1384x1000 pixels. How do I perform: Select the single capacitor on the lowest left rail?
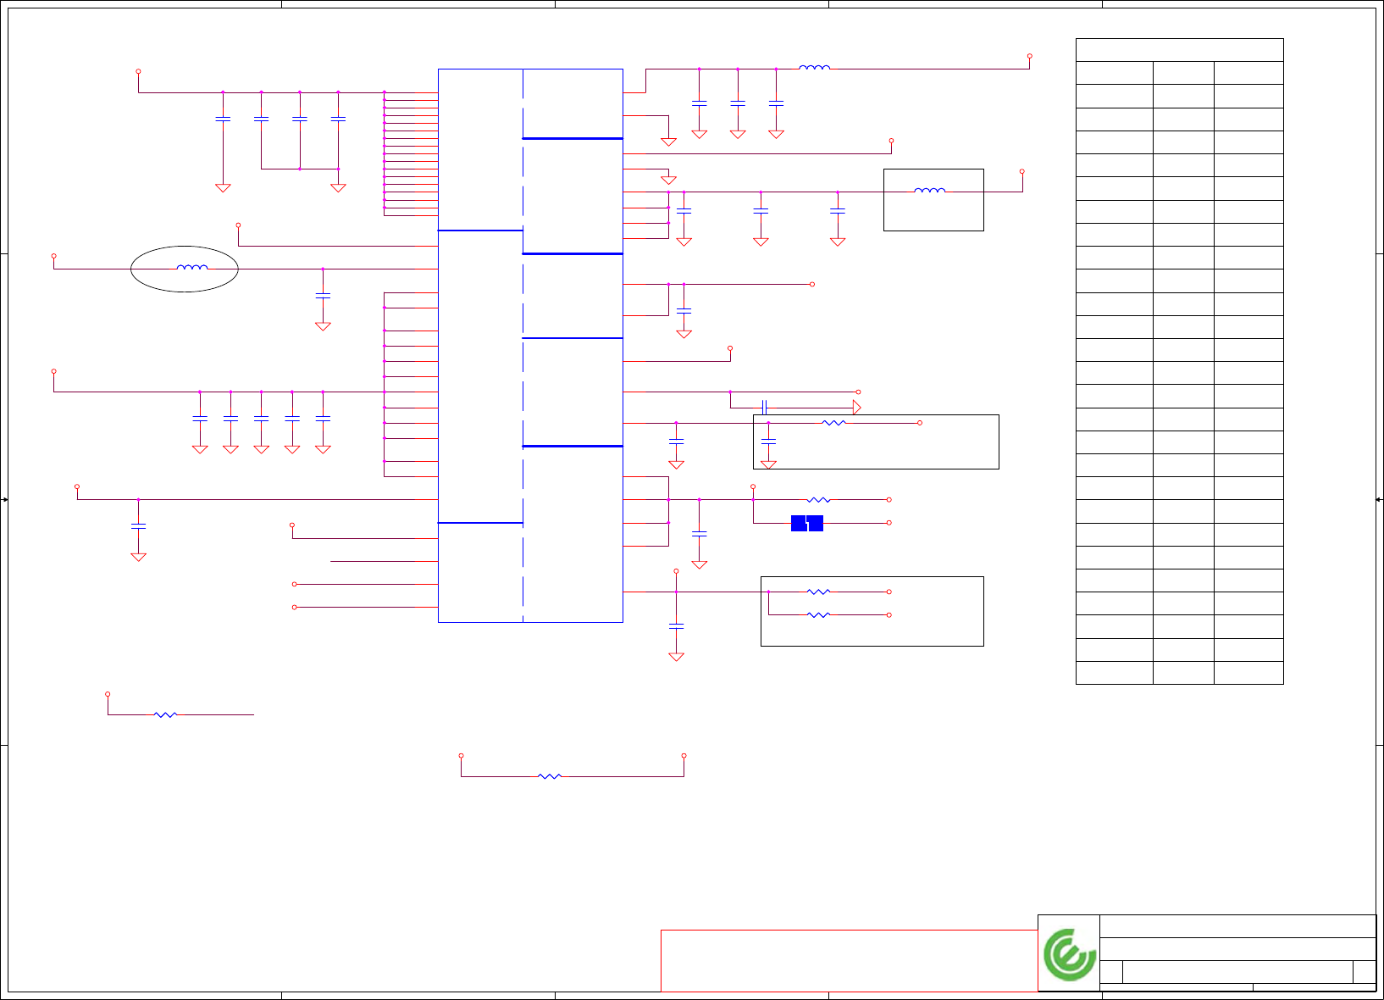(138, 526)
